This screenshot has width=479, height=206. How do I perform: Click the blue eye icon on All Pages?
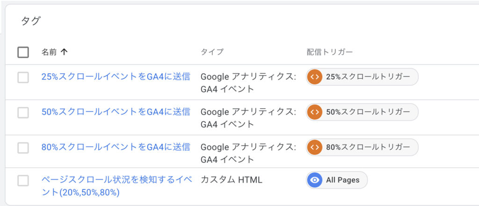tap(315, 180)
